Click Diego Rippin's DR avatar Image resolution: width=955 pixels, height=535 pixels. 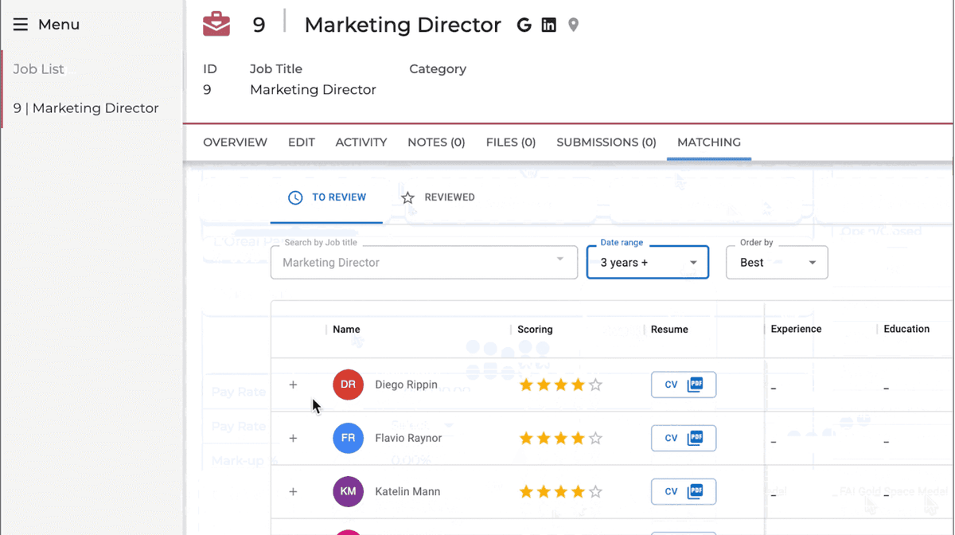point(348,385)
